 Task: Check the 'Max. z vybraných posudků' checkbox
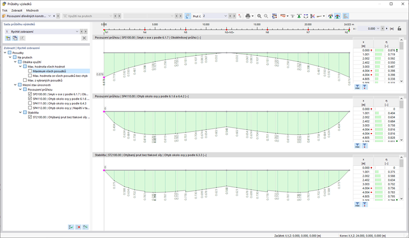tap(25, 80)
